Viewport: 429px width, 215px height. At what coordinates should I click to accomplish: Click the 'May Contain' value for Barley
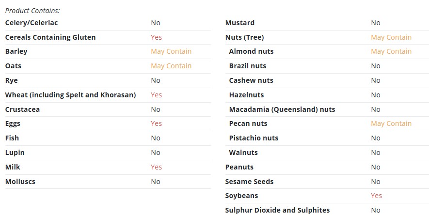[x=171, y=51]
